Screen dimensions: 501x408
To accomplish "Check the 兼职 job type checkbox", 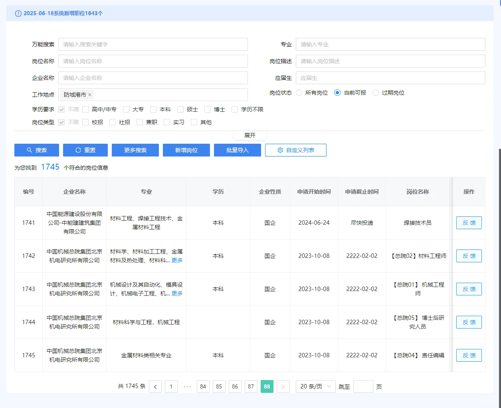I will click(x=140, y=122).
